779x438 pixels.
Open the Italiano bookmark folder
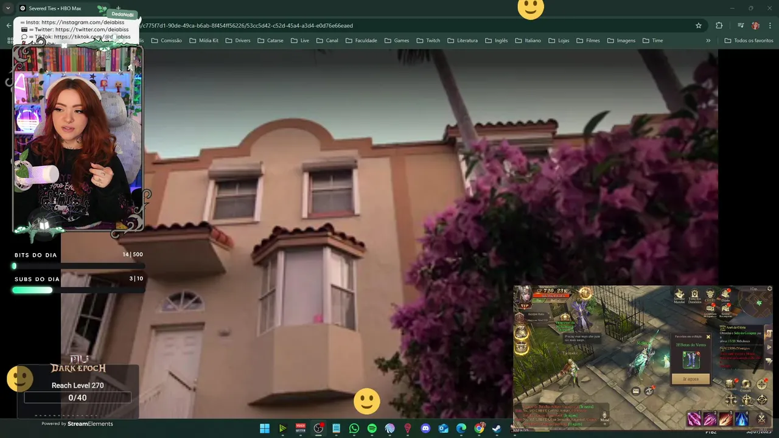[x=528, y=41]
